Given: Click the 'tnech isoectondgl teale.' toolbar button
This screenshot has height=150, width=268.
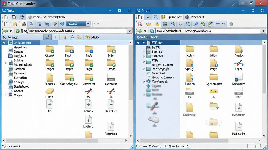Looking at the screenshot, I should tap(47, 17).
